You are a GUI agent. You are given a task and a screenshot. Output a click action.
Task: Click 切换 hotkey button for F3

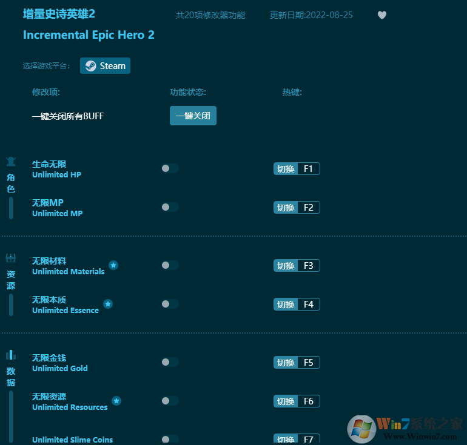[286, 266]
